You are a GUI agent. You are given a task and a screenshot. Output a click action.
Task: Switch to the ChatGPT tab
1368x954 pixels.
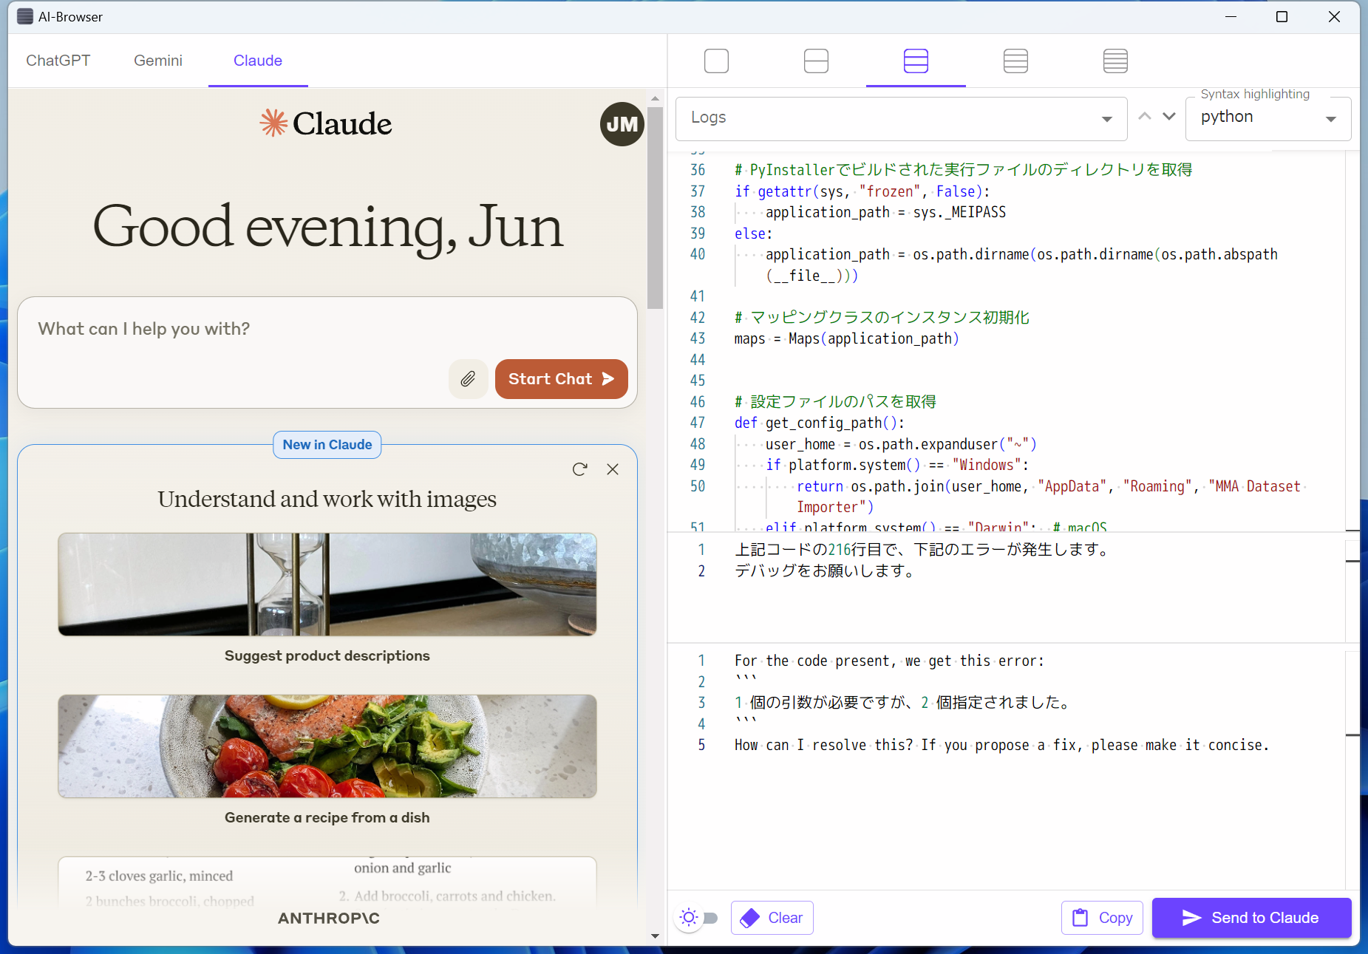58,61
